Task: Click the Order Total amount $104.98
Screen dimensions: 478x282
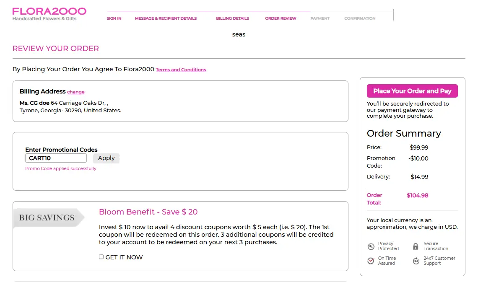Action: click(x=417, y=196)
